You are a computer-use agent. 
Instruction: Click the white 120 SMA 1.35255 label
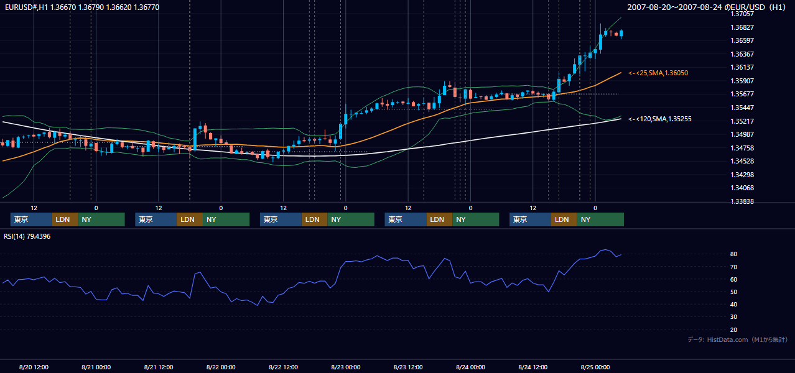click(x=660, y=119)
